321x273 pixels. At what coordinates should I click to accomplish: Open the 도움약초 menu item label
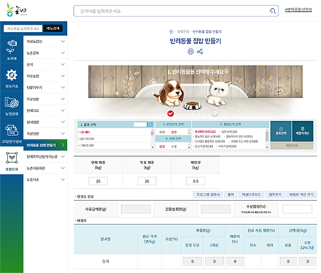point(33,180)
